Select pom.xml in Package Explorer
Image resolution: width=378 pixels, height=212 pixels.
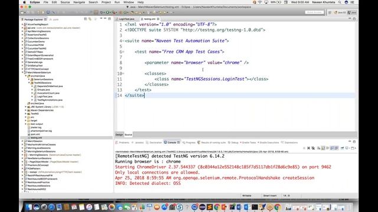35,134
